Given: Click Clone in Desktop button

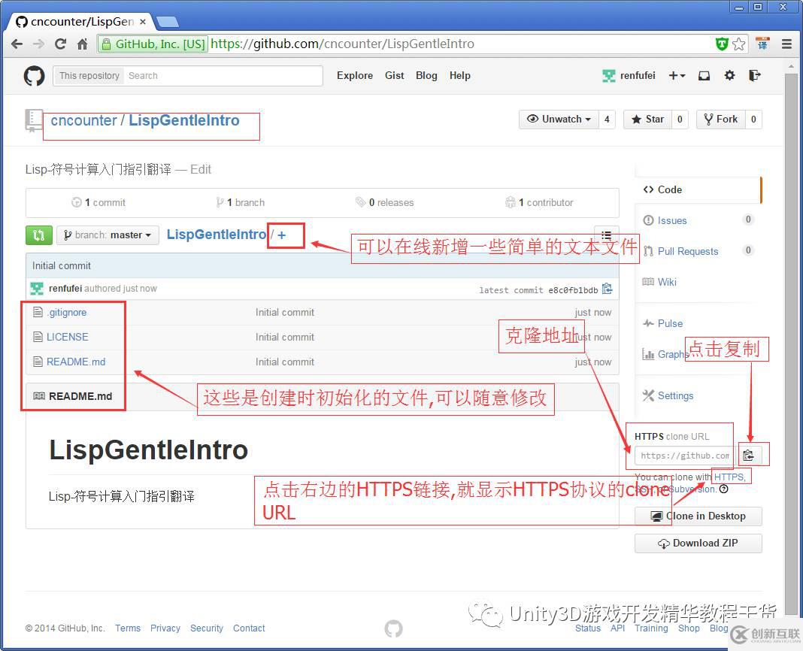Looking at the screenshot, I should (x=698, y=516).
